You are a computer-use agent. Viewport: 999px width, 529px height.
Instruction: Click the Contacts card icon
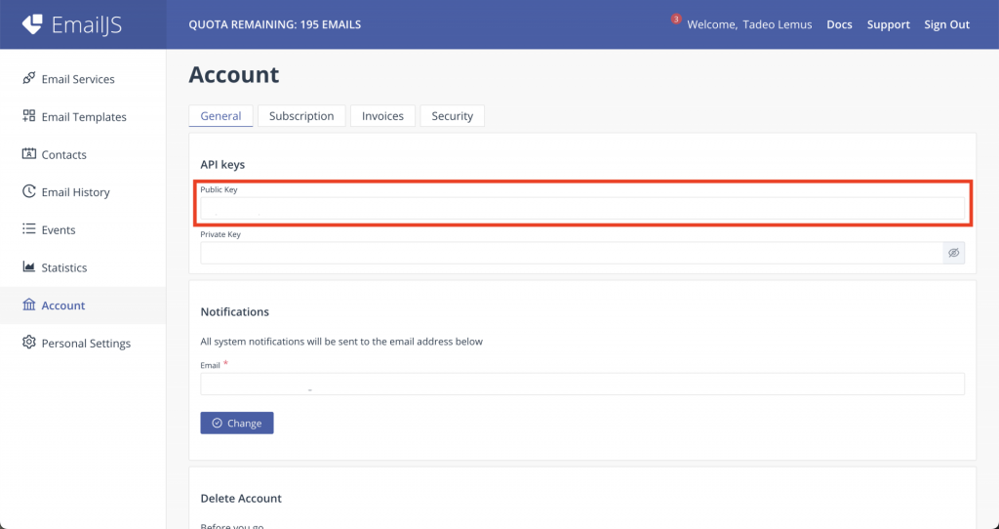pyautogui.click(x=28, y=153)
